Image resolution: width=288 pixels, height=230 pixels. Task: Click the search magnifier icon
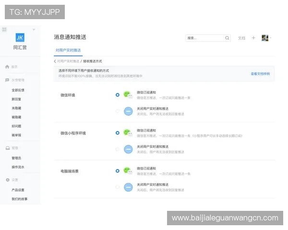tap(227, 38)
